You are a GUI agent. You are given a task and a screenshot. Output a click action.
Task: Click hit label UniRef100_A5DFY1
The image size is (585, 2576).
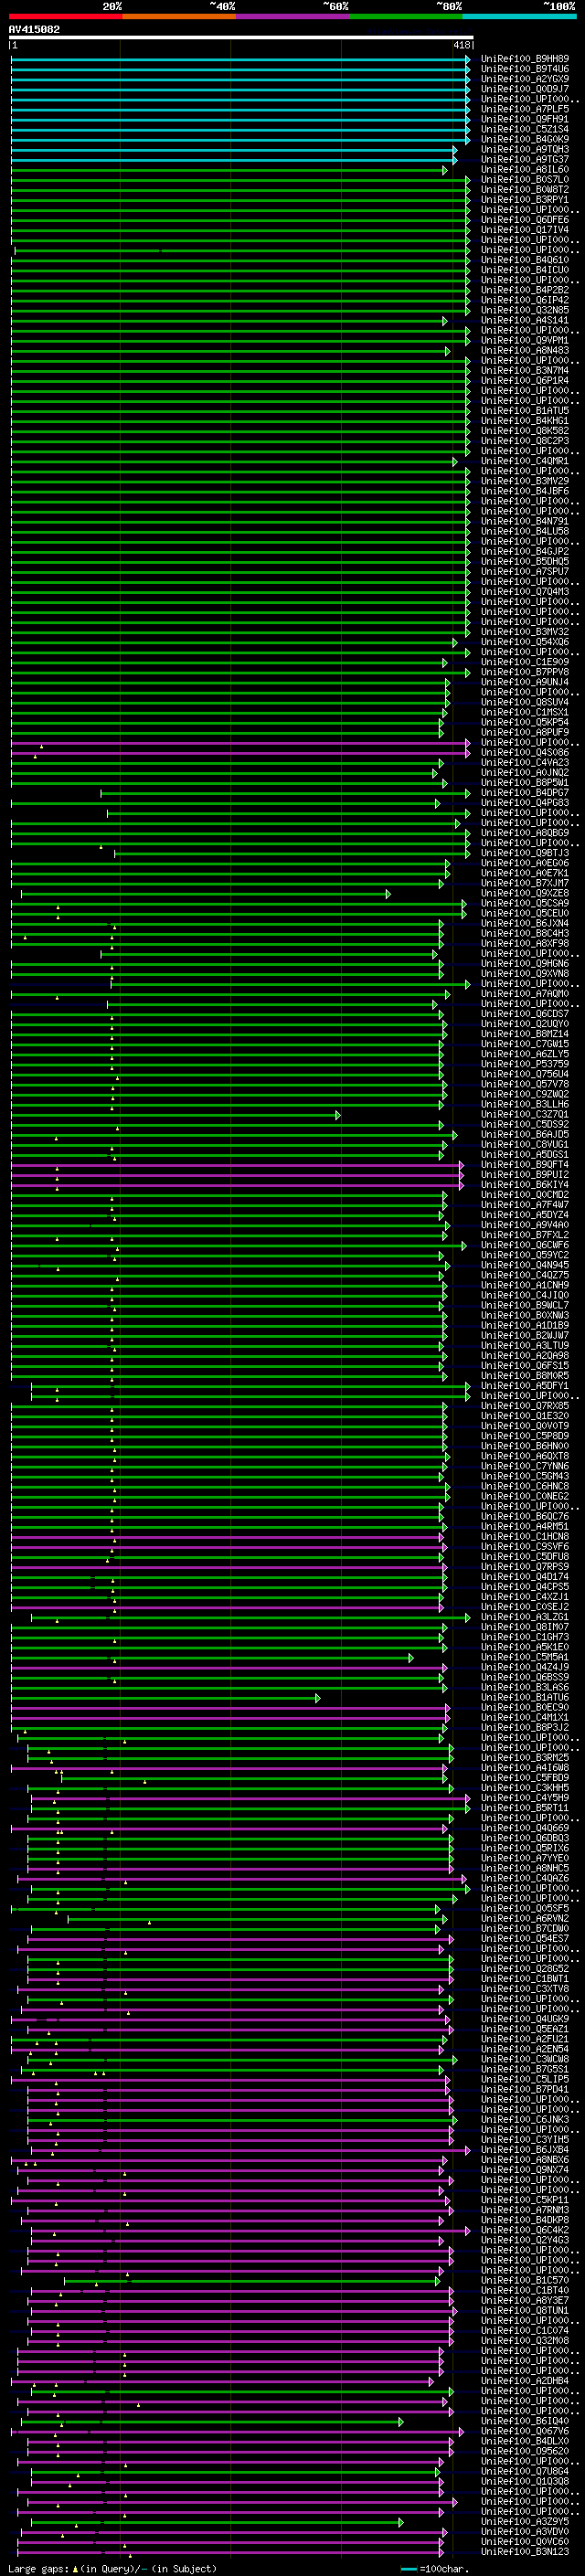click(x=525, y=1386)
